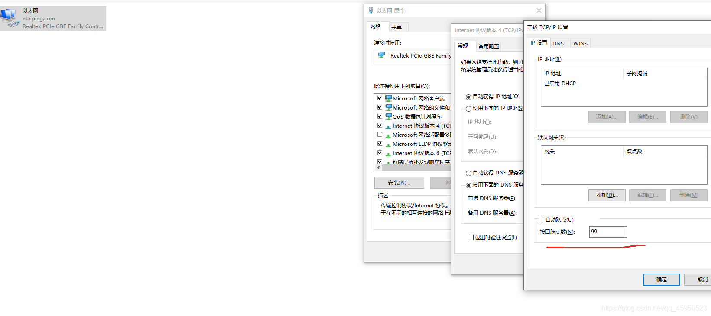This screenshot has width=711, height=316.
Task: Click 备用 DNS 服务器 label
Action: pyautogui.click(x=492, y=213)
